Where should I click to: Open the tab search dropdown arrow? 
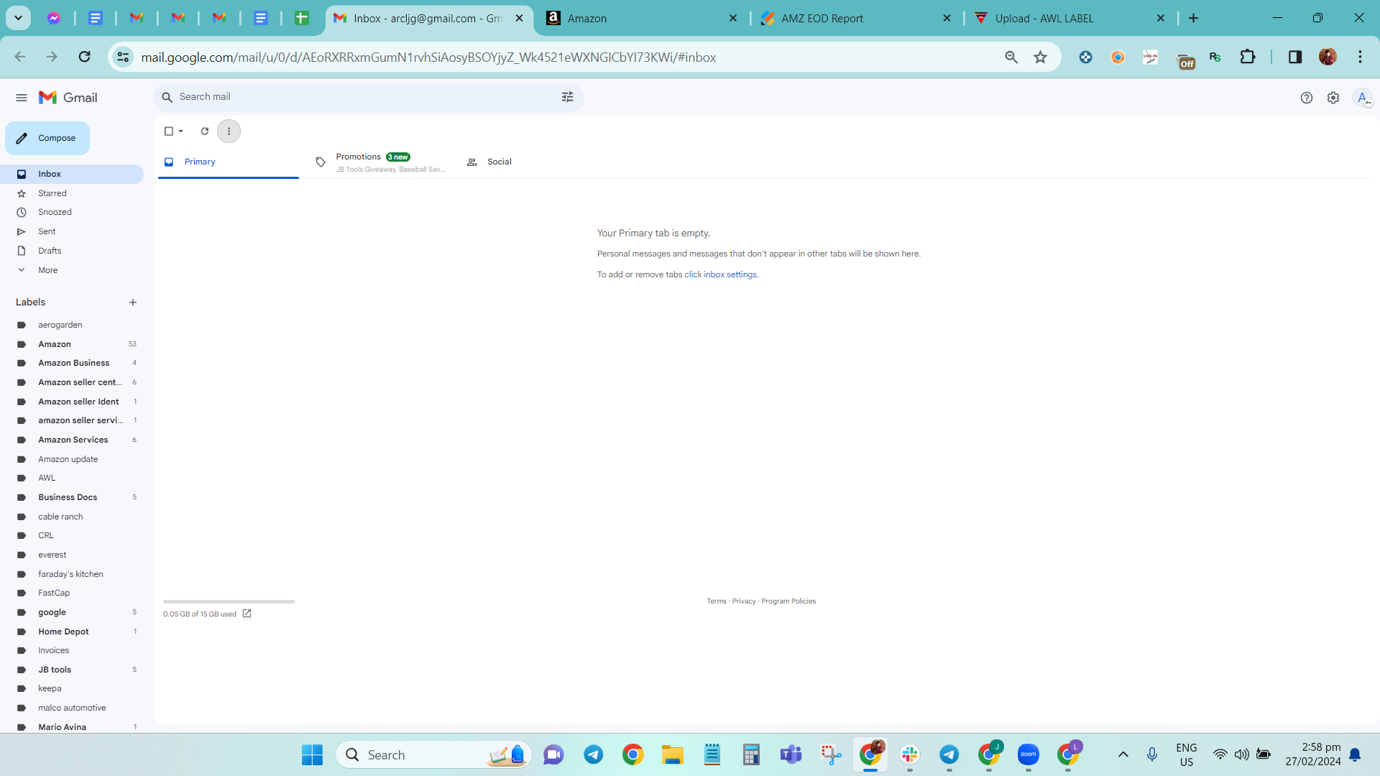[19, 18]
